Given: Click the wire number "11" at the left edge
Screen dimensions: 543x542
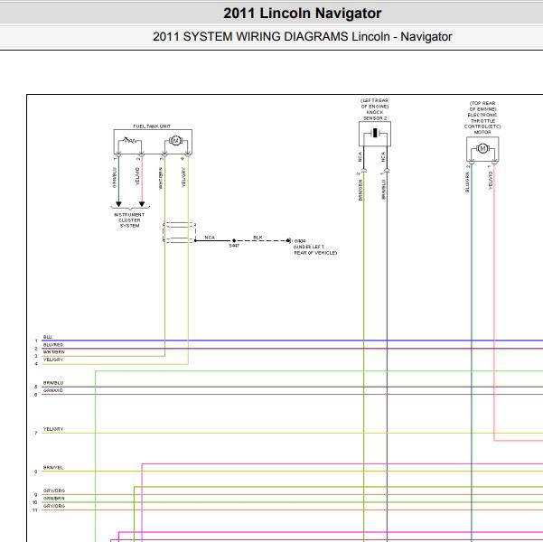Looking at the screenshot, I should pyautogui.click(x=35, y=510).
